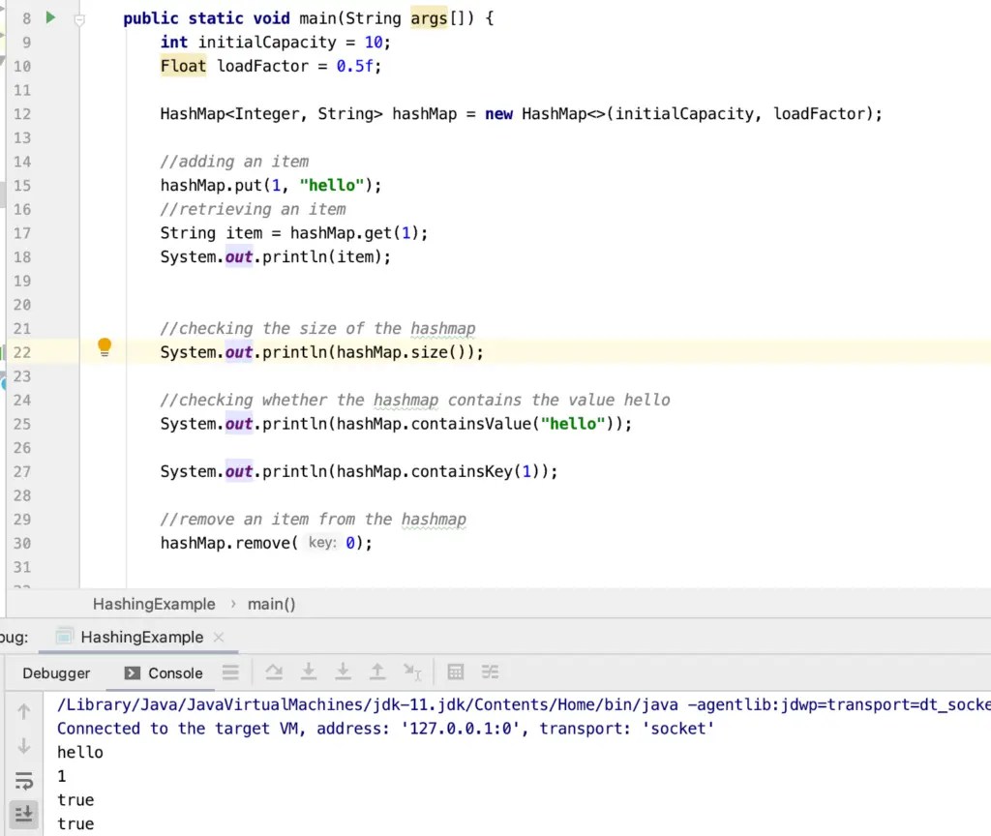The height and width of the screenshot is (836, 991).
Task: Click 'hashMap.remove' on line 30
Action: pyautogui.click(x=225, y=544)
